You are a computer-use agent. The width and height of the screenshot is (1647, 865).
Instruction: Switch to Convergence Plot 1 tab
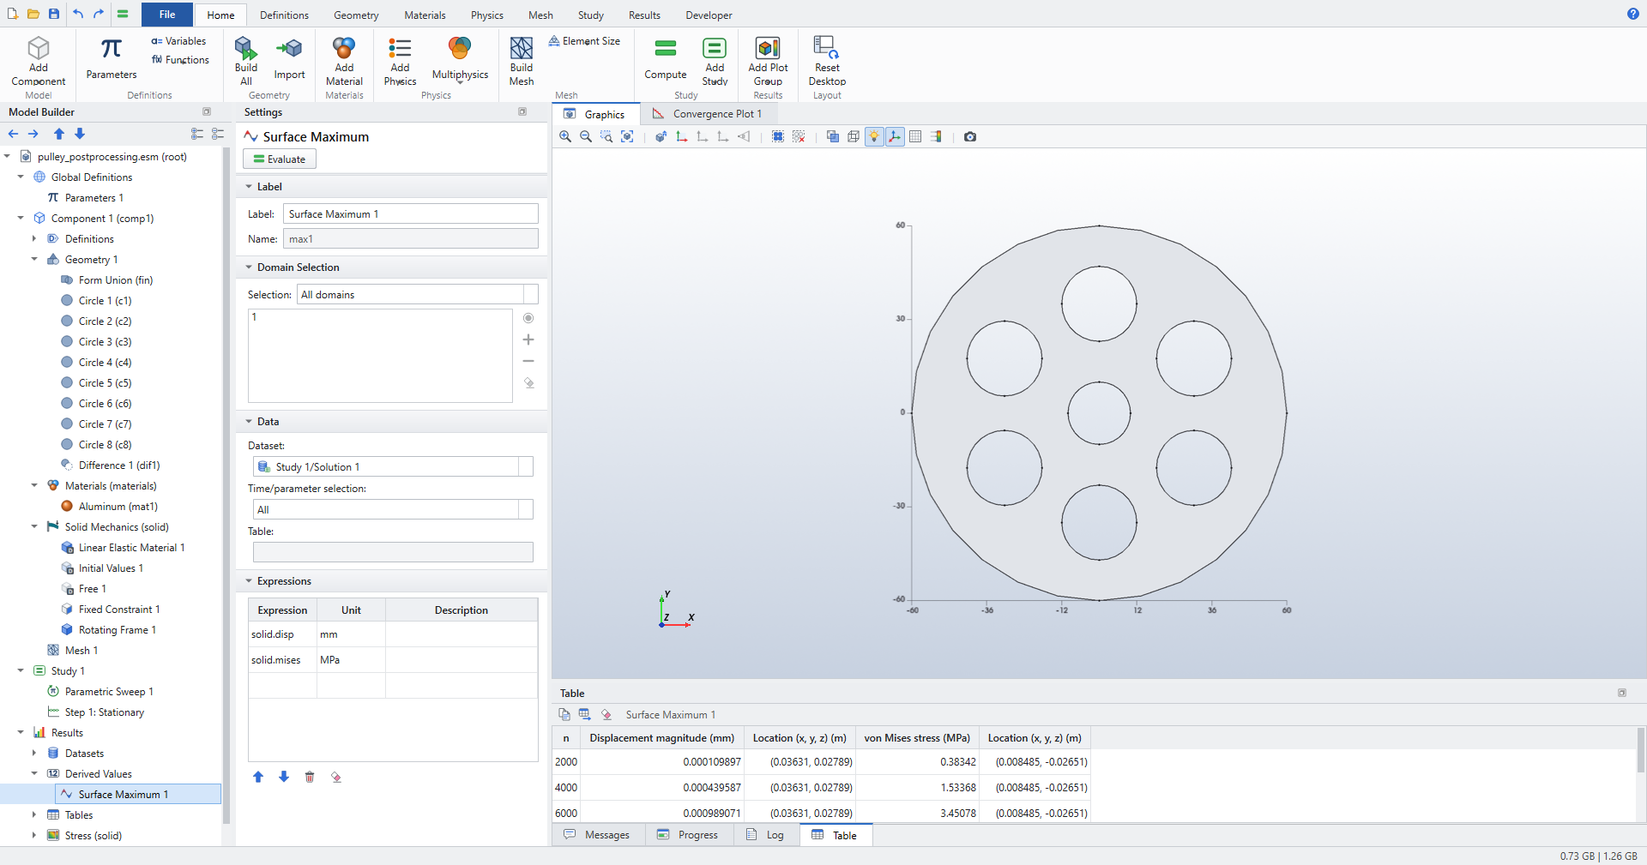pos(708,113)
